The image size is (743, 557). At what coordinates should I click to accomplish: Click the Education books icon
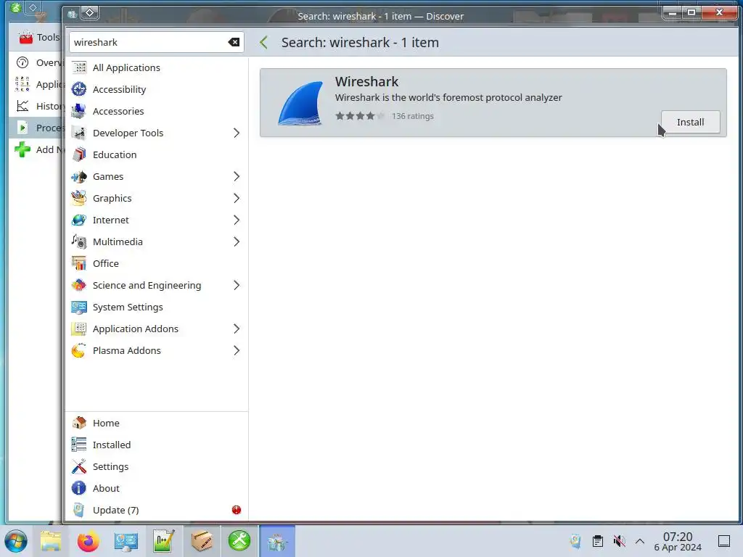pos(78,155)
